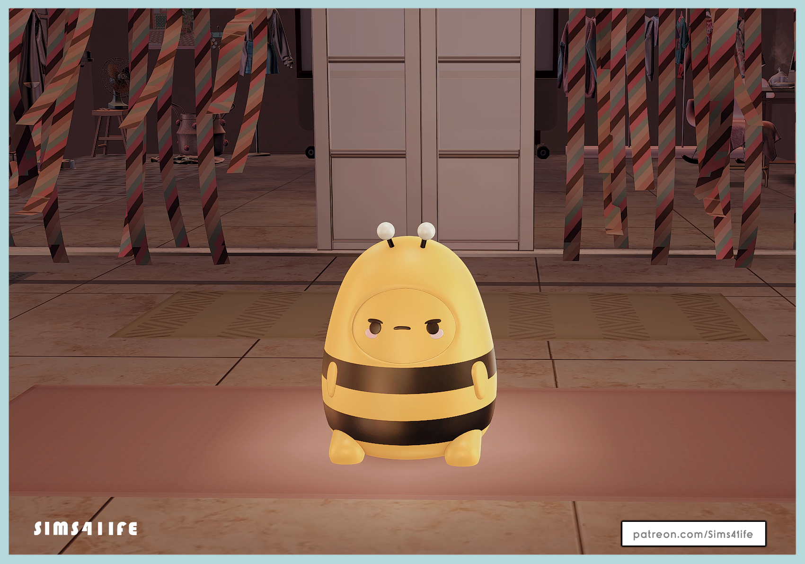Click the bee's left yellow foot
Screen dimensions: 805x564
pyautogui.click(x=345, y=449)
